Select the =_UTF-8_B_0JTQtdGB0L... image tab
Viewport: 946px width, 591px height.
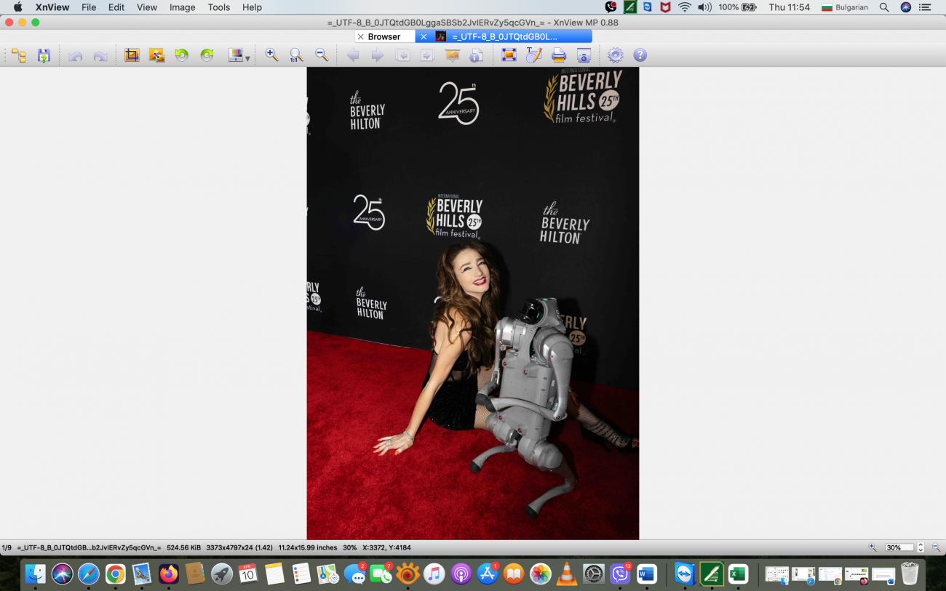tap(505, 36)
